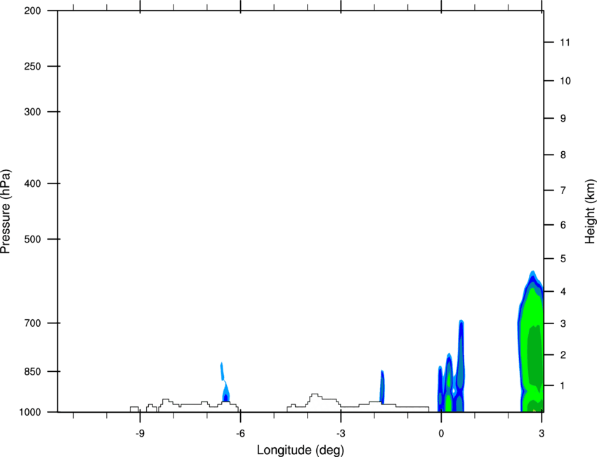Click the 300 pressure tick label
Image resolution: width=597 pixels, height=457 pixels.
pos(32,112)
